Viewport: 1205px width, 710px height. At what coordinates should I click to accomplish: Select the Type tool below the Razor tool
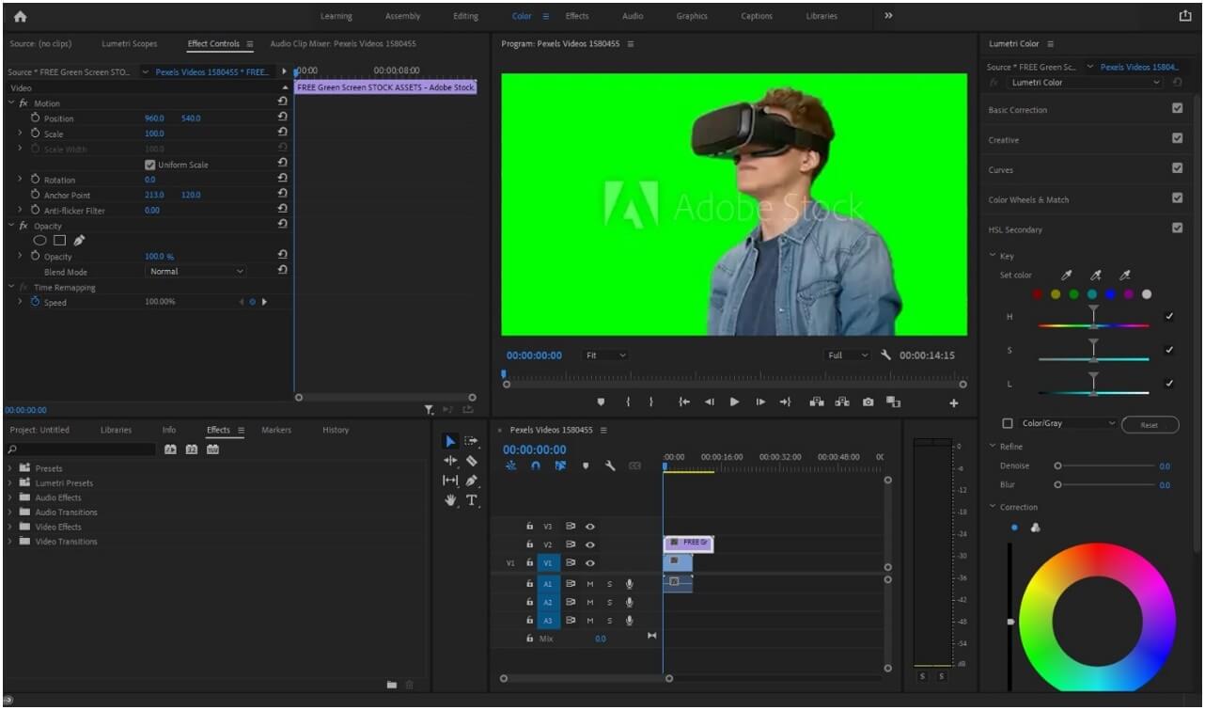(473, 500)
